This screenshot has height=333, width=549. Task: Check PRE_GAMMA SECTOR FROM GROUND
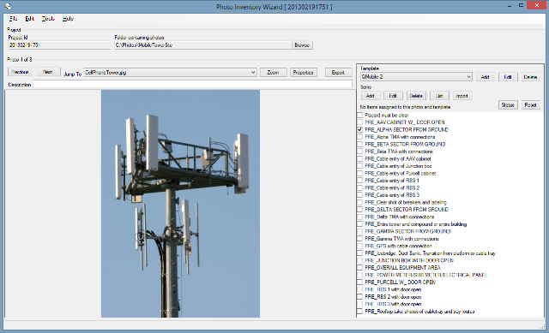360,231
